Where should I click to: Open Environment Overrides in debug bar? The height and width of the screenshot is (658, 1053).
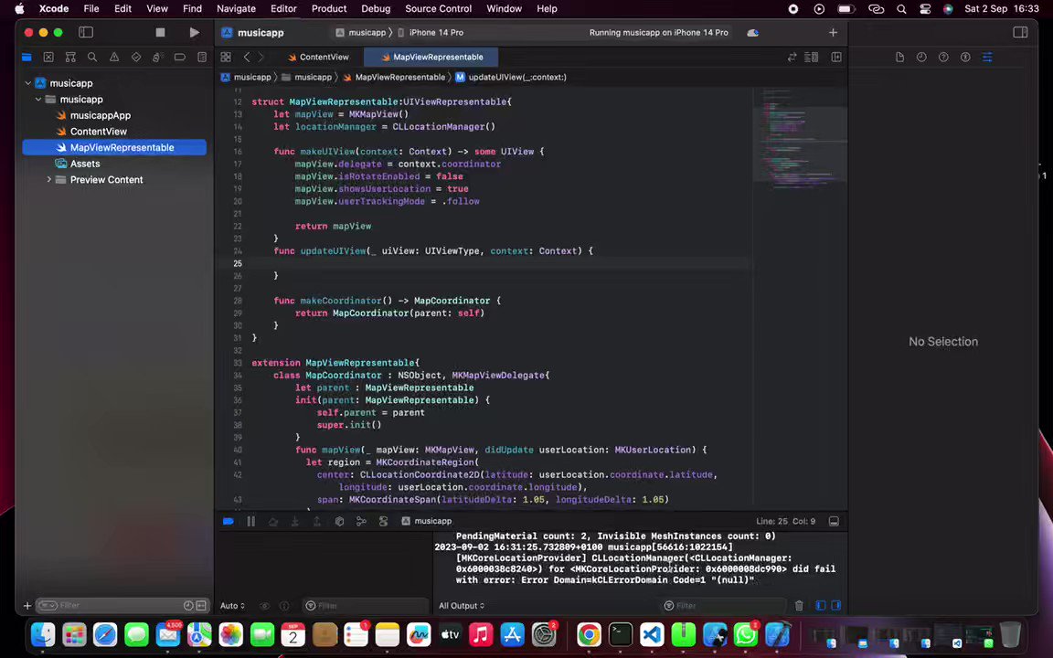pos(384,521)
